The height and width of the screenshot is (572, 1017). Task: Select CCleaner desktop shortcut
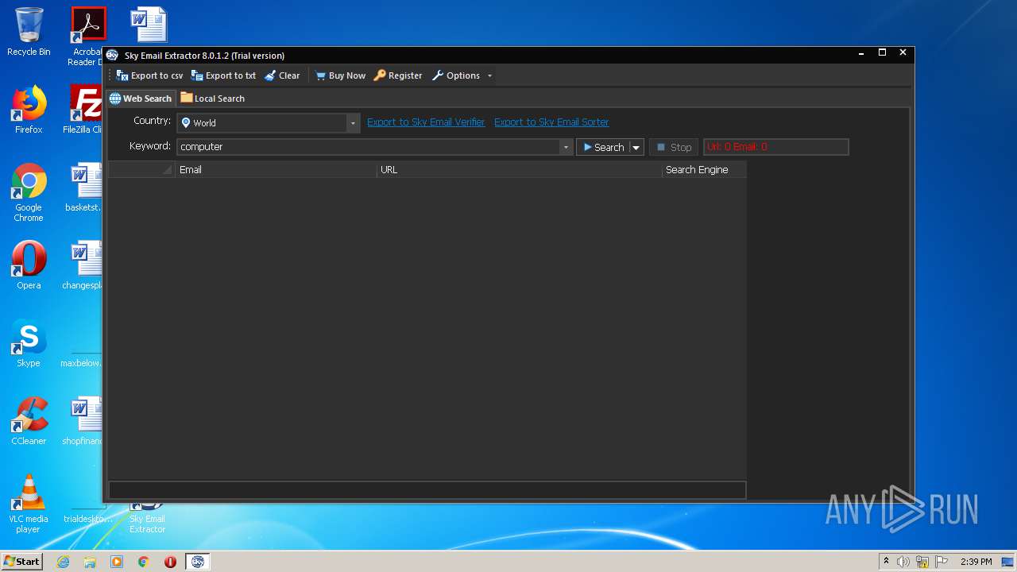click(29, 421)
